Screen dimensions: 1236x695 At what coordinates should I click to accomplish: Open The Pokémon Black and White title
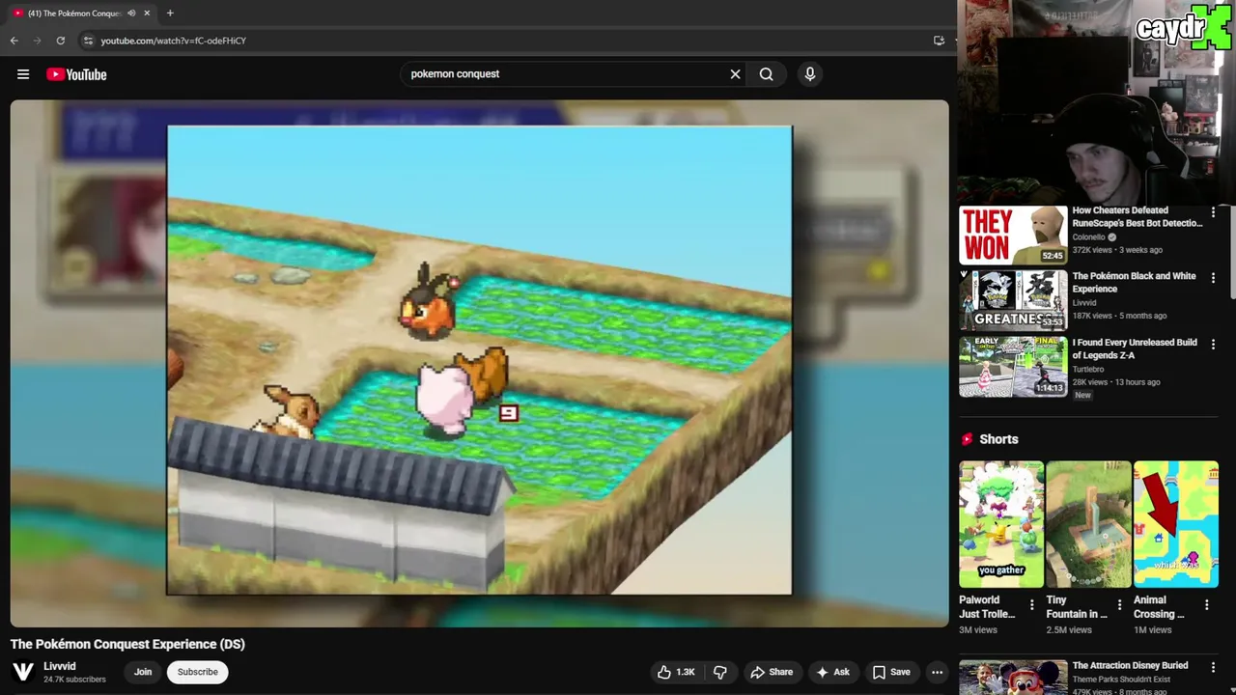[1134, 282]
